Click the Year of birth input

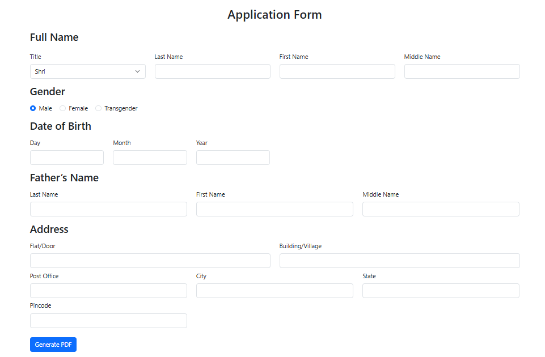(233, 158)
